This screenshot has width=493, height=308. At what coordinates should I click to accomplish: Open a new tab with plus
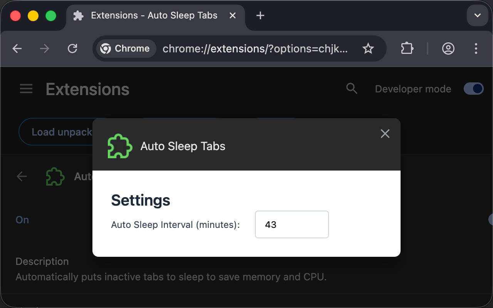point(260,15)
